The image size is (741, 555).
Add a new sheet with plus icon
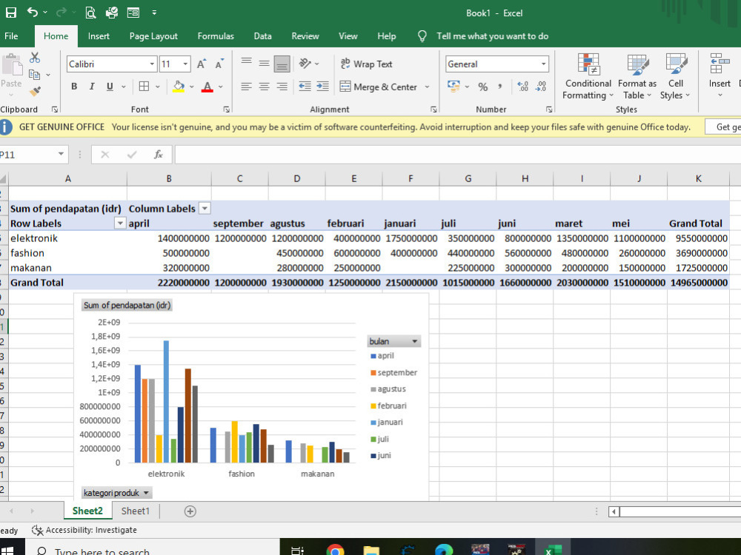click(x=190, y=511)
